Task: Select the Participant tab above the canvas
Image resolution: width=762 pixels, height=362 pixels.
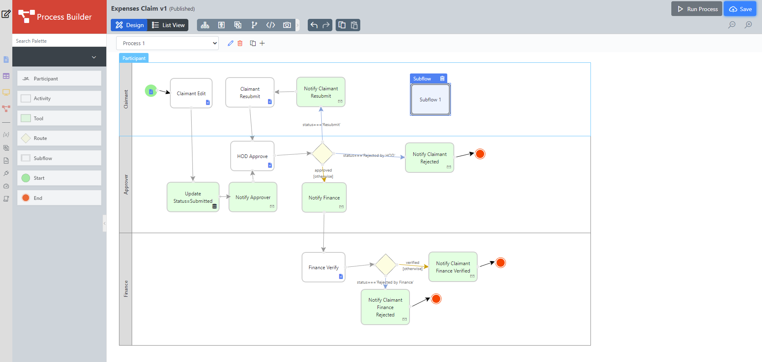Action: coord(134,58)
